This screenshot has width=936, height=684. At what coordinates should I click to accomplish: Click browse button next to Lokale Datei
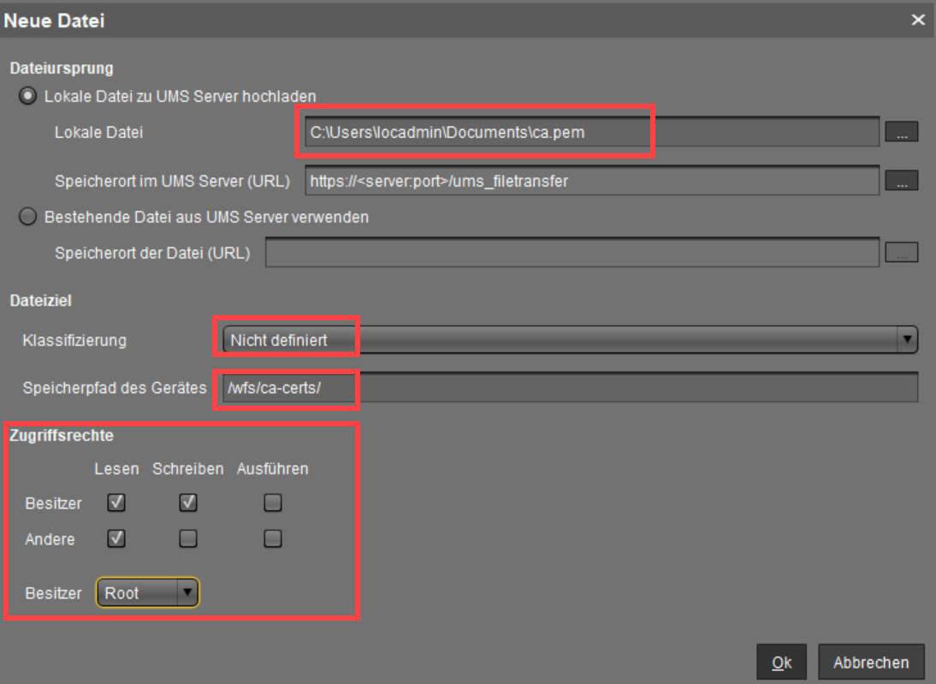point(901,132)
